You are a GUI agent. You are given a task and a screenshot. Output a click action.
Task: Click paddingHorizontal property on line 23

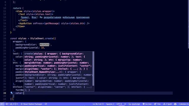click(x=27, y=48)
